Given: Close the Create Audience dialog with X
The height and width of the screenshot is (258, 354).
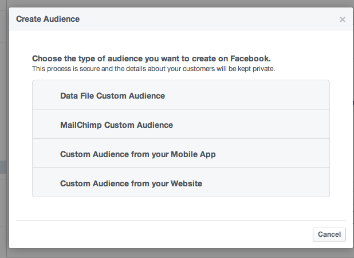Looking at the screenshot, I should point(343,19).
